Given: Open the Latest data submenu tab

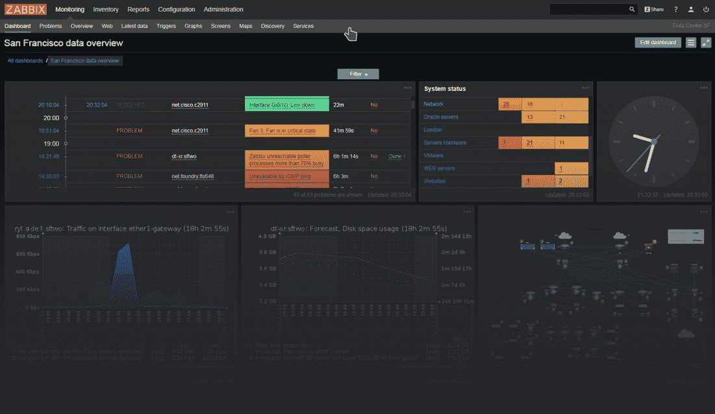Looking at the screenshot, I should (x=134, y=26).
